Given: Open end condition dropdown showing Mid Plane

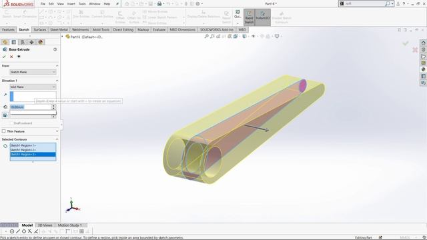Looking at the screenshot, I should click(x=33, y=87).
